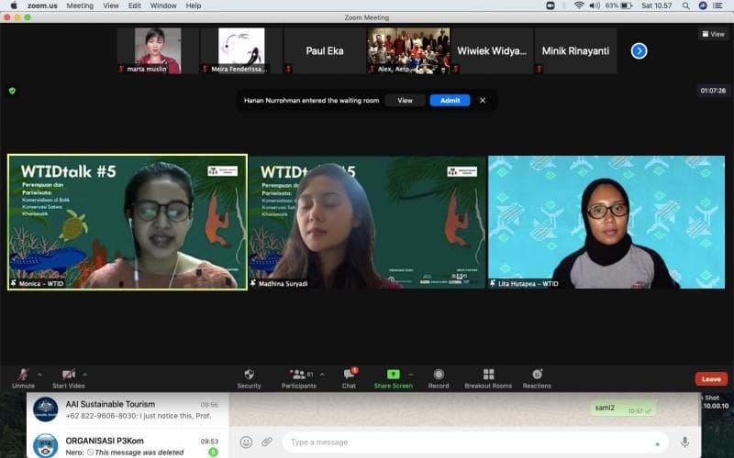Screen dimensions: 734x458
Task: Click the red Leave button
Action: (710, 378)
